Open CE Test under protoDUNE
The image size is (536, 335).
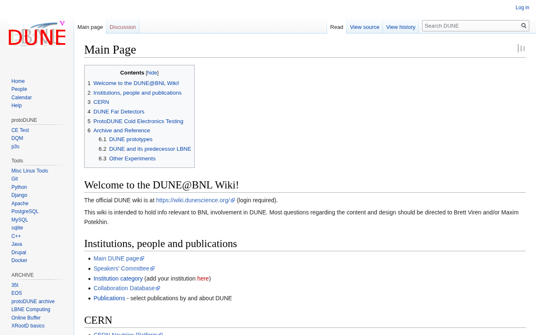tap(20, 130)
